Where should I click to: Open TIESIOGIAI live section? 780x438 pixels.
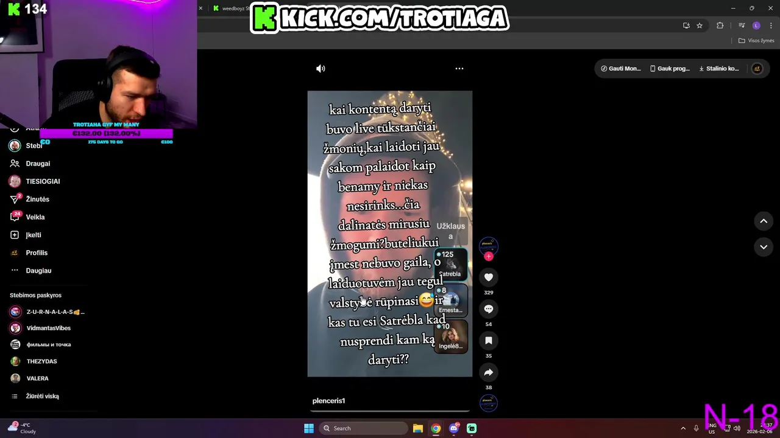point(43,181)
